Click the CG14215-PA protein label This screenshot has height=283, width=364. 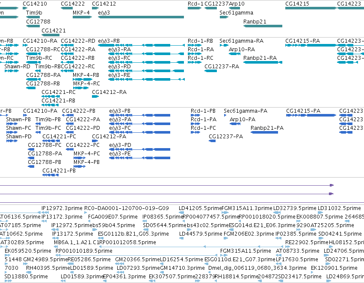tap(303, 111)
